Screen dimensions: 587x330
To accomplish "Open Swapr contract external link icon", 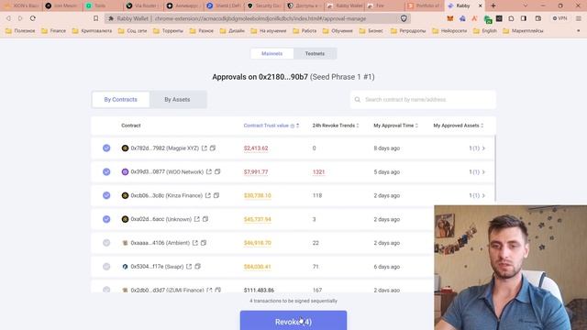I will pos(189,267).
